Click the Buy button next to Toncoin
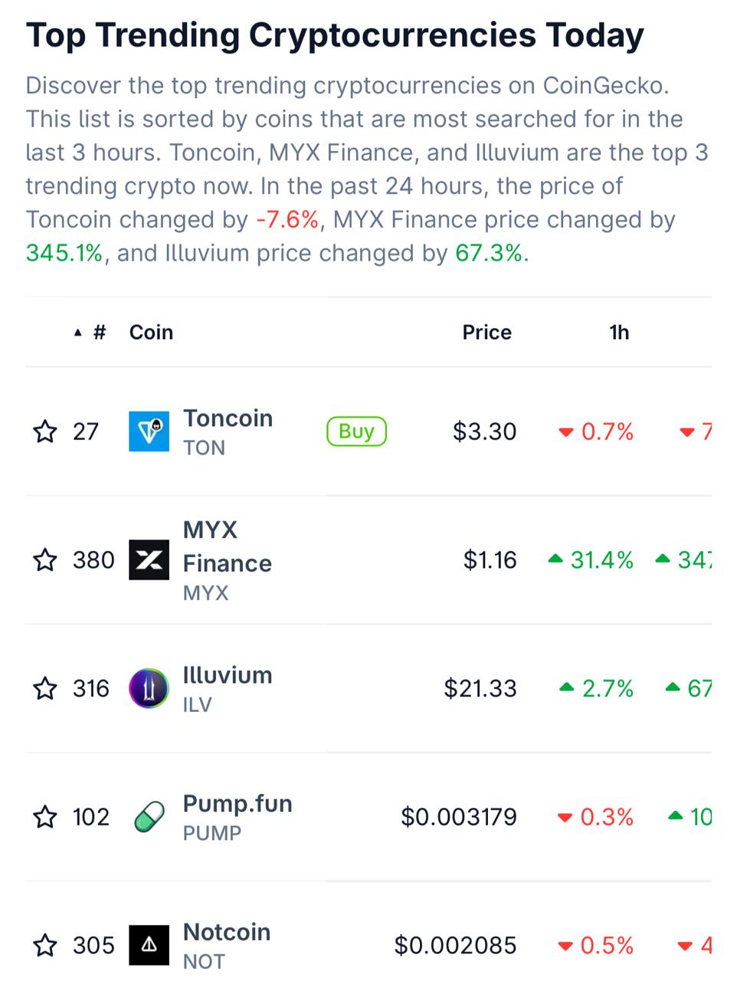737x981 pixels. coord(357,431)
